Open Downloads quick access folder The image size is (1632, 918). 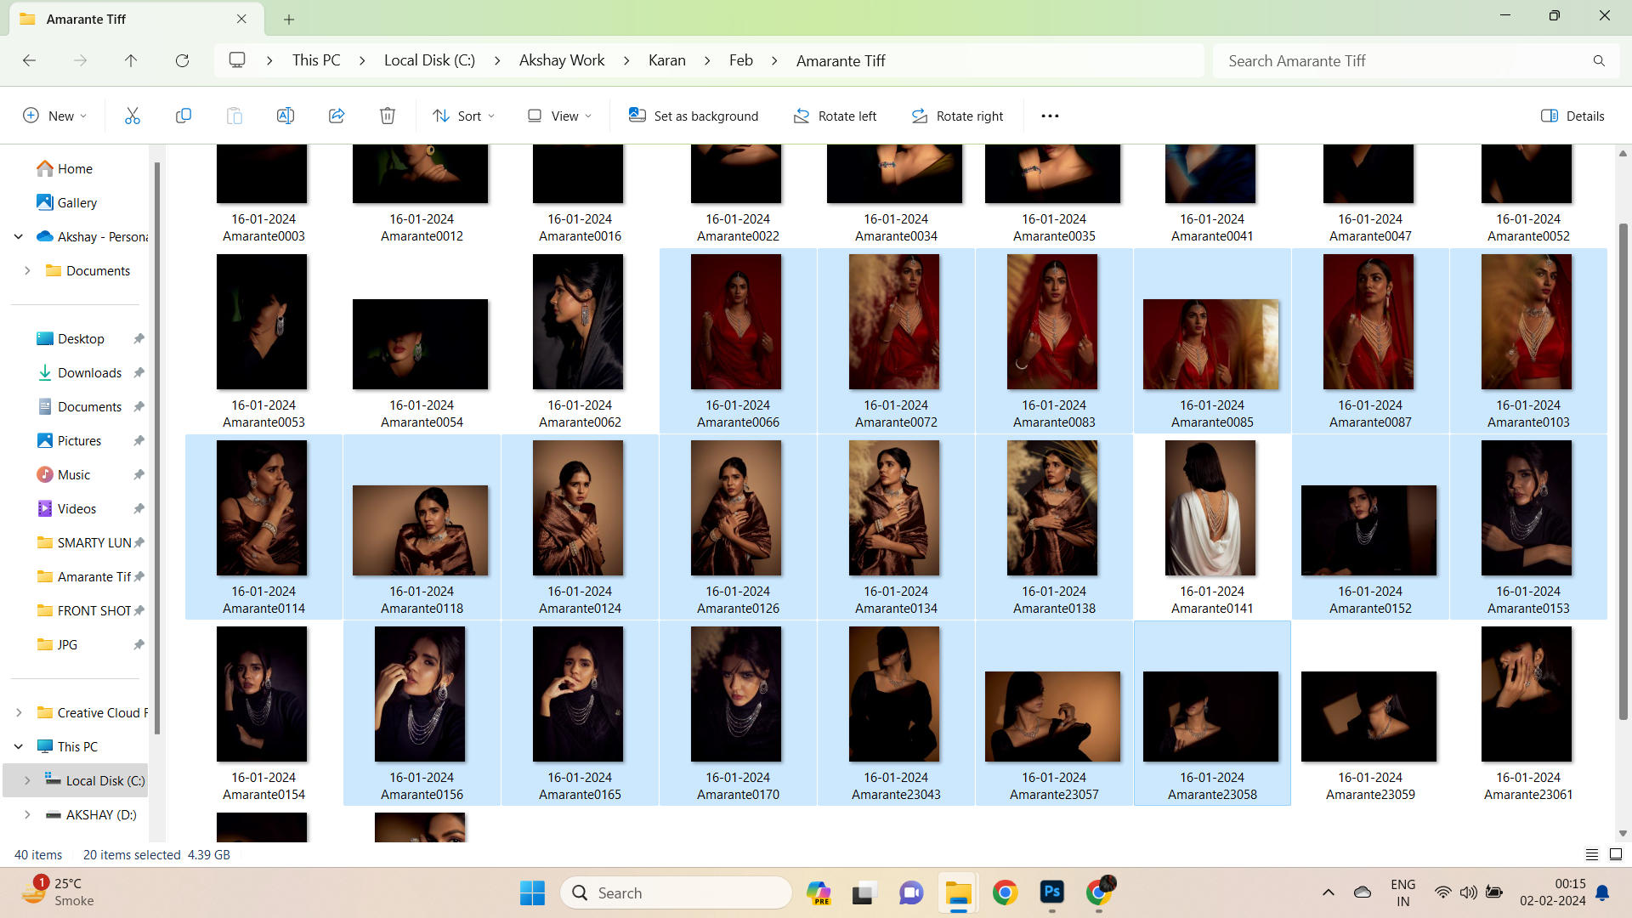click(x=89, y=372)
